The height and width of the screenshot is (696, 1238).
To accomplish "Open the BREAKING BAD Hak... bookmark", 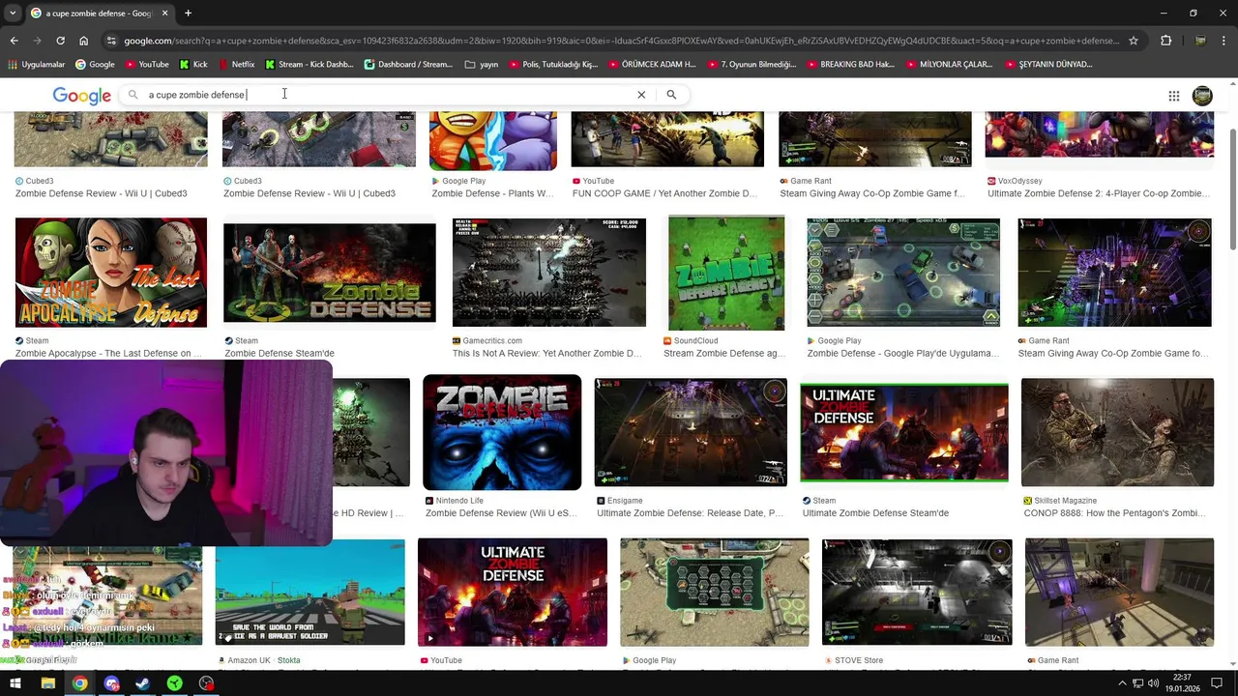I will pos(850,65).
